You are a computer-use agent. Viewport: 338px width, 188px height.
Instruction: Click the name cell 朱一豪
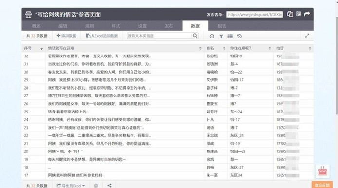coord(212,175)
